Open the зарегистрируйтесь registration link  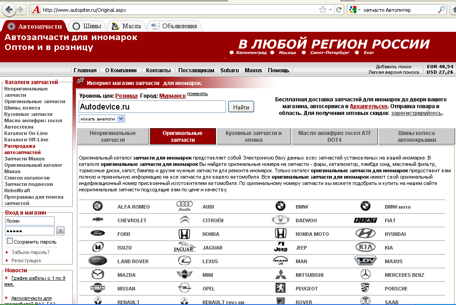416,113
